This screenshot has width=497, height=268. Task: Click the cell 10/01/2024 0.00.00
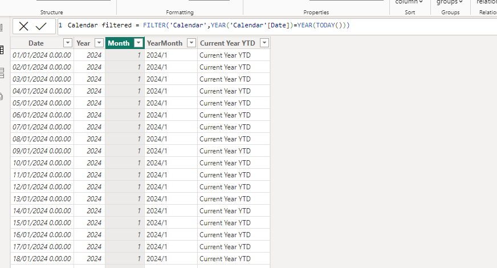pos(42,163)
